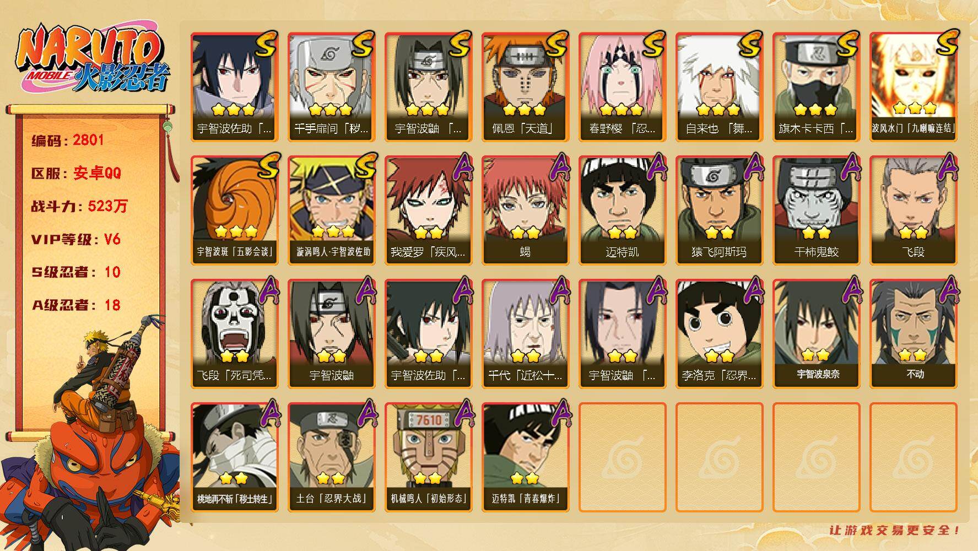Click the 机械鸣人「初始形态」robot card
Image resolution: width=978 pixels, height=551 pixels.
[429, 457]
